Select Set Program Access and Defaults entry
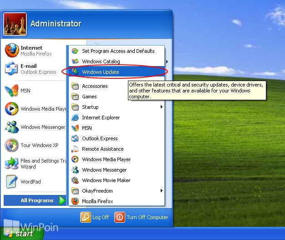The width and height of the screenshot is (285, 240). [x=117, y=51]
